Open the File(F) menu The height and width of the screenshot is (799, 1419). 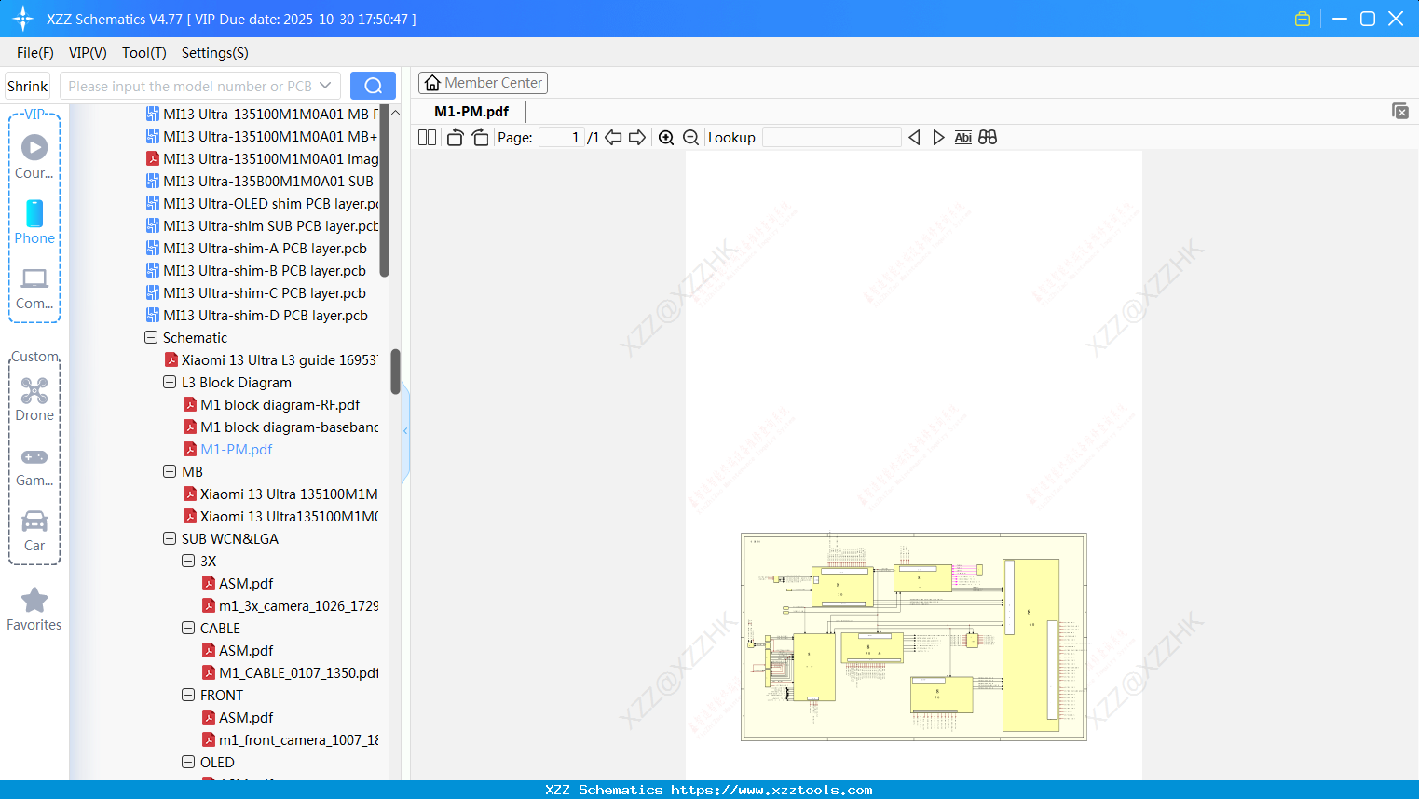[35, 53]
